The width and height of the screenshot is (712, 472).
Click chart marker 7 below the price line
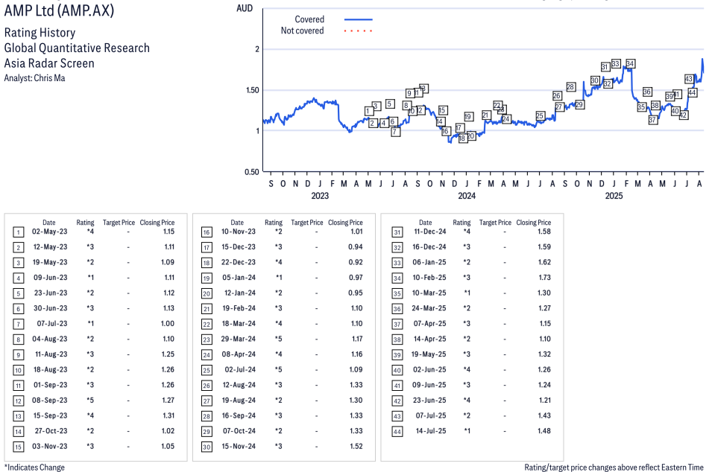(395, 132)
